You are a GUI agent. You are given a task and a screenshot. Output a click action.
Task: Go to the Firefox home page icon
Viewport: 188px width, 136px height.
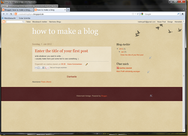182,14
